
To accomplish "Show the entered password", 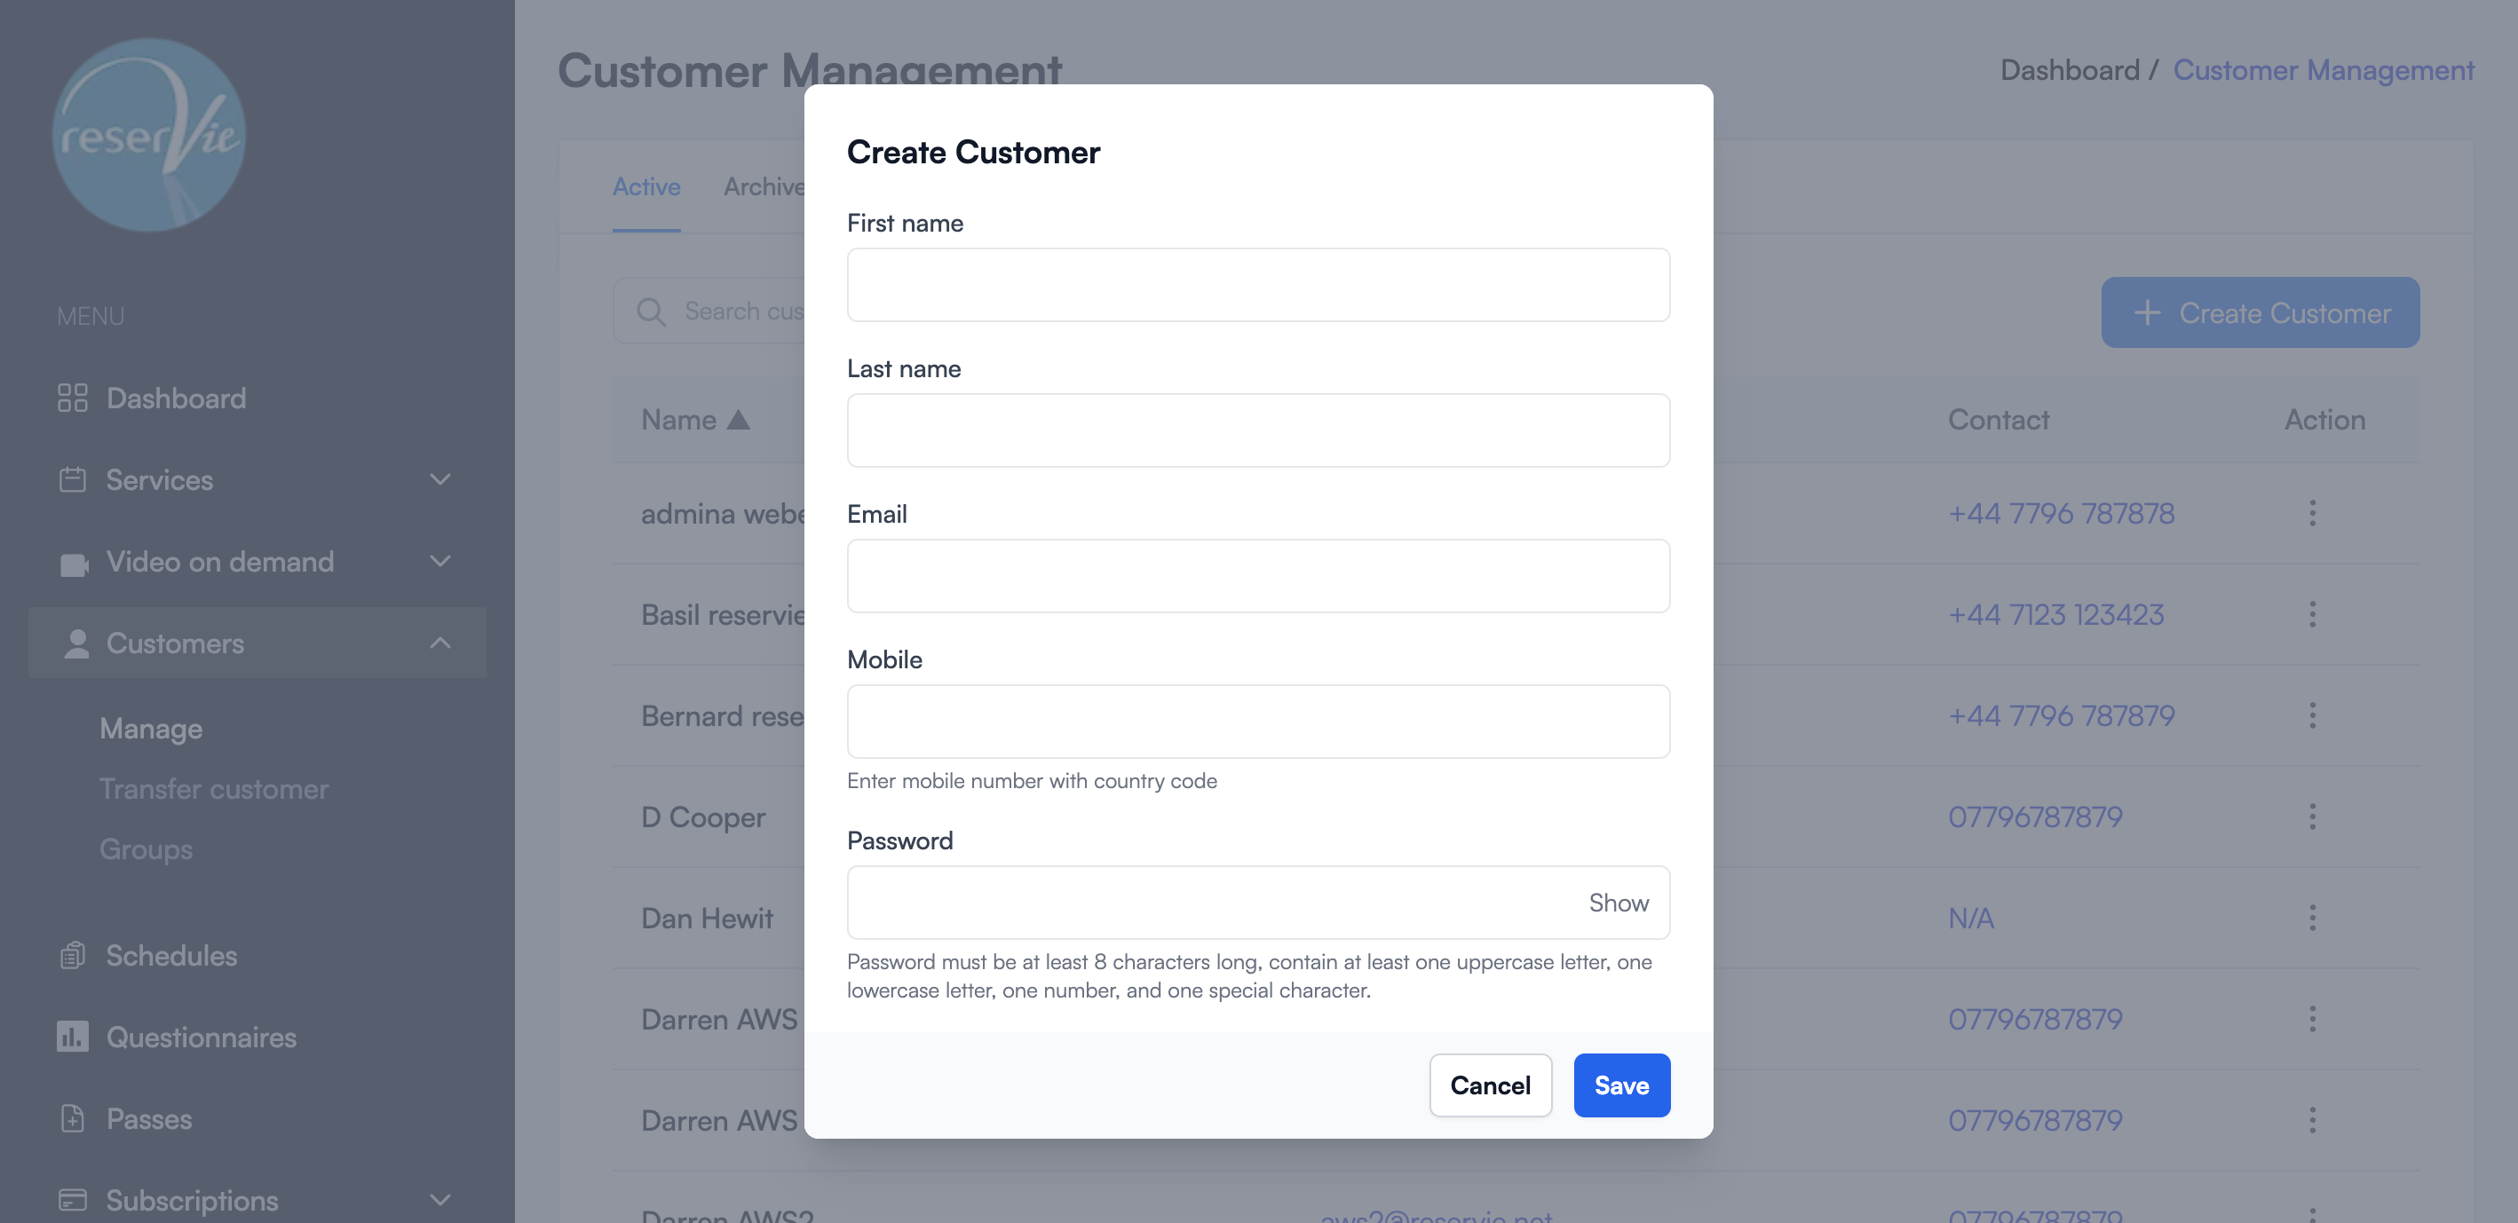I will point(1618,903).
